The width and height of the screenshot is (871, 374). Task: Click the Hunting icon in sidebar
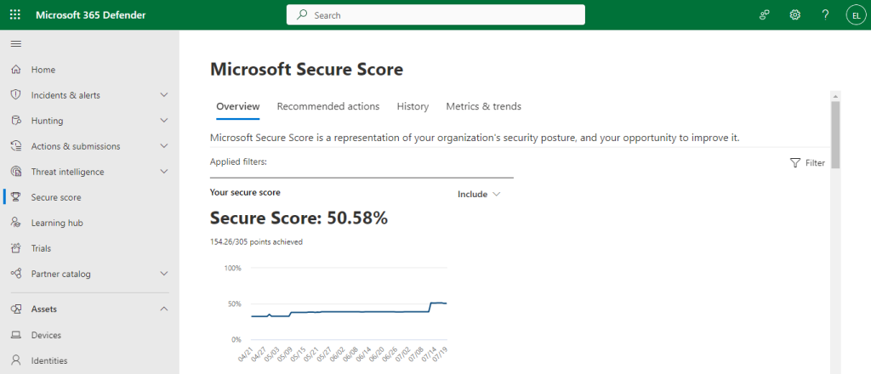[x=16, y=121]
